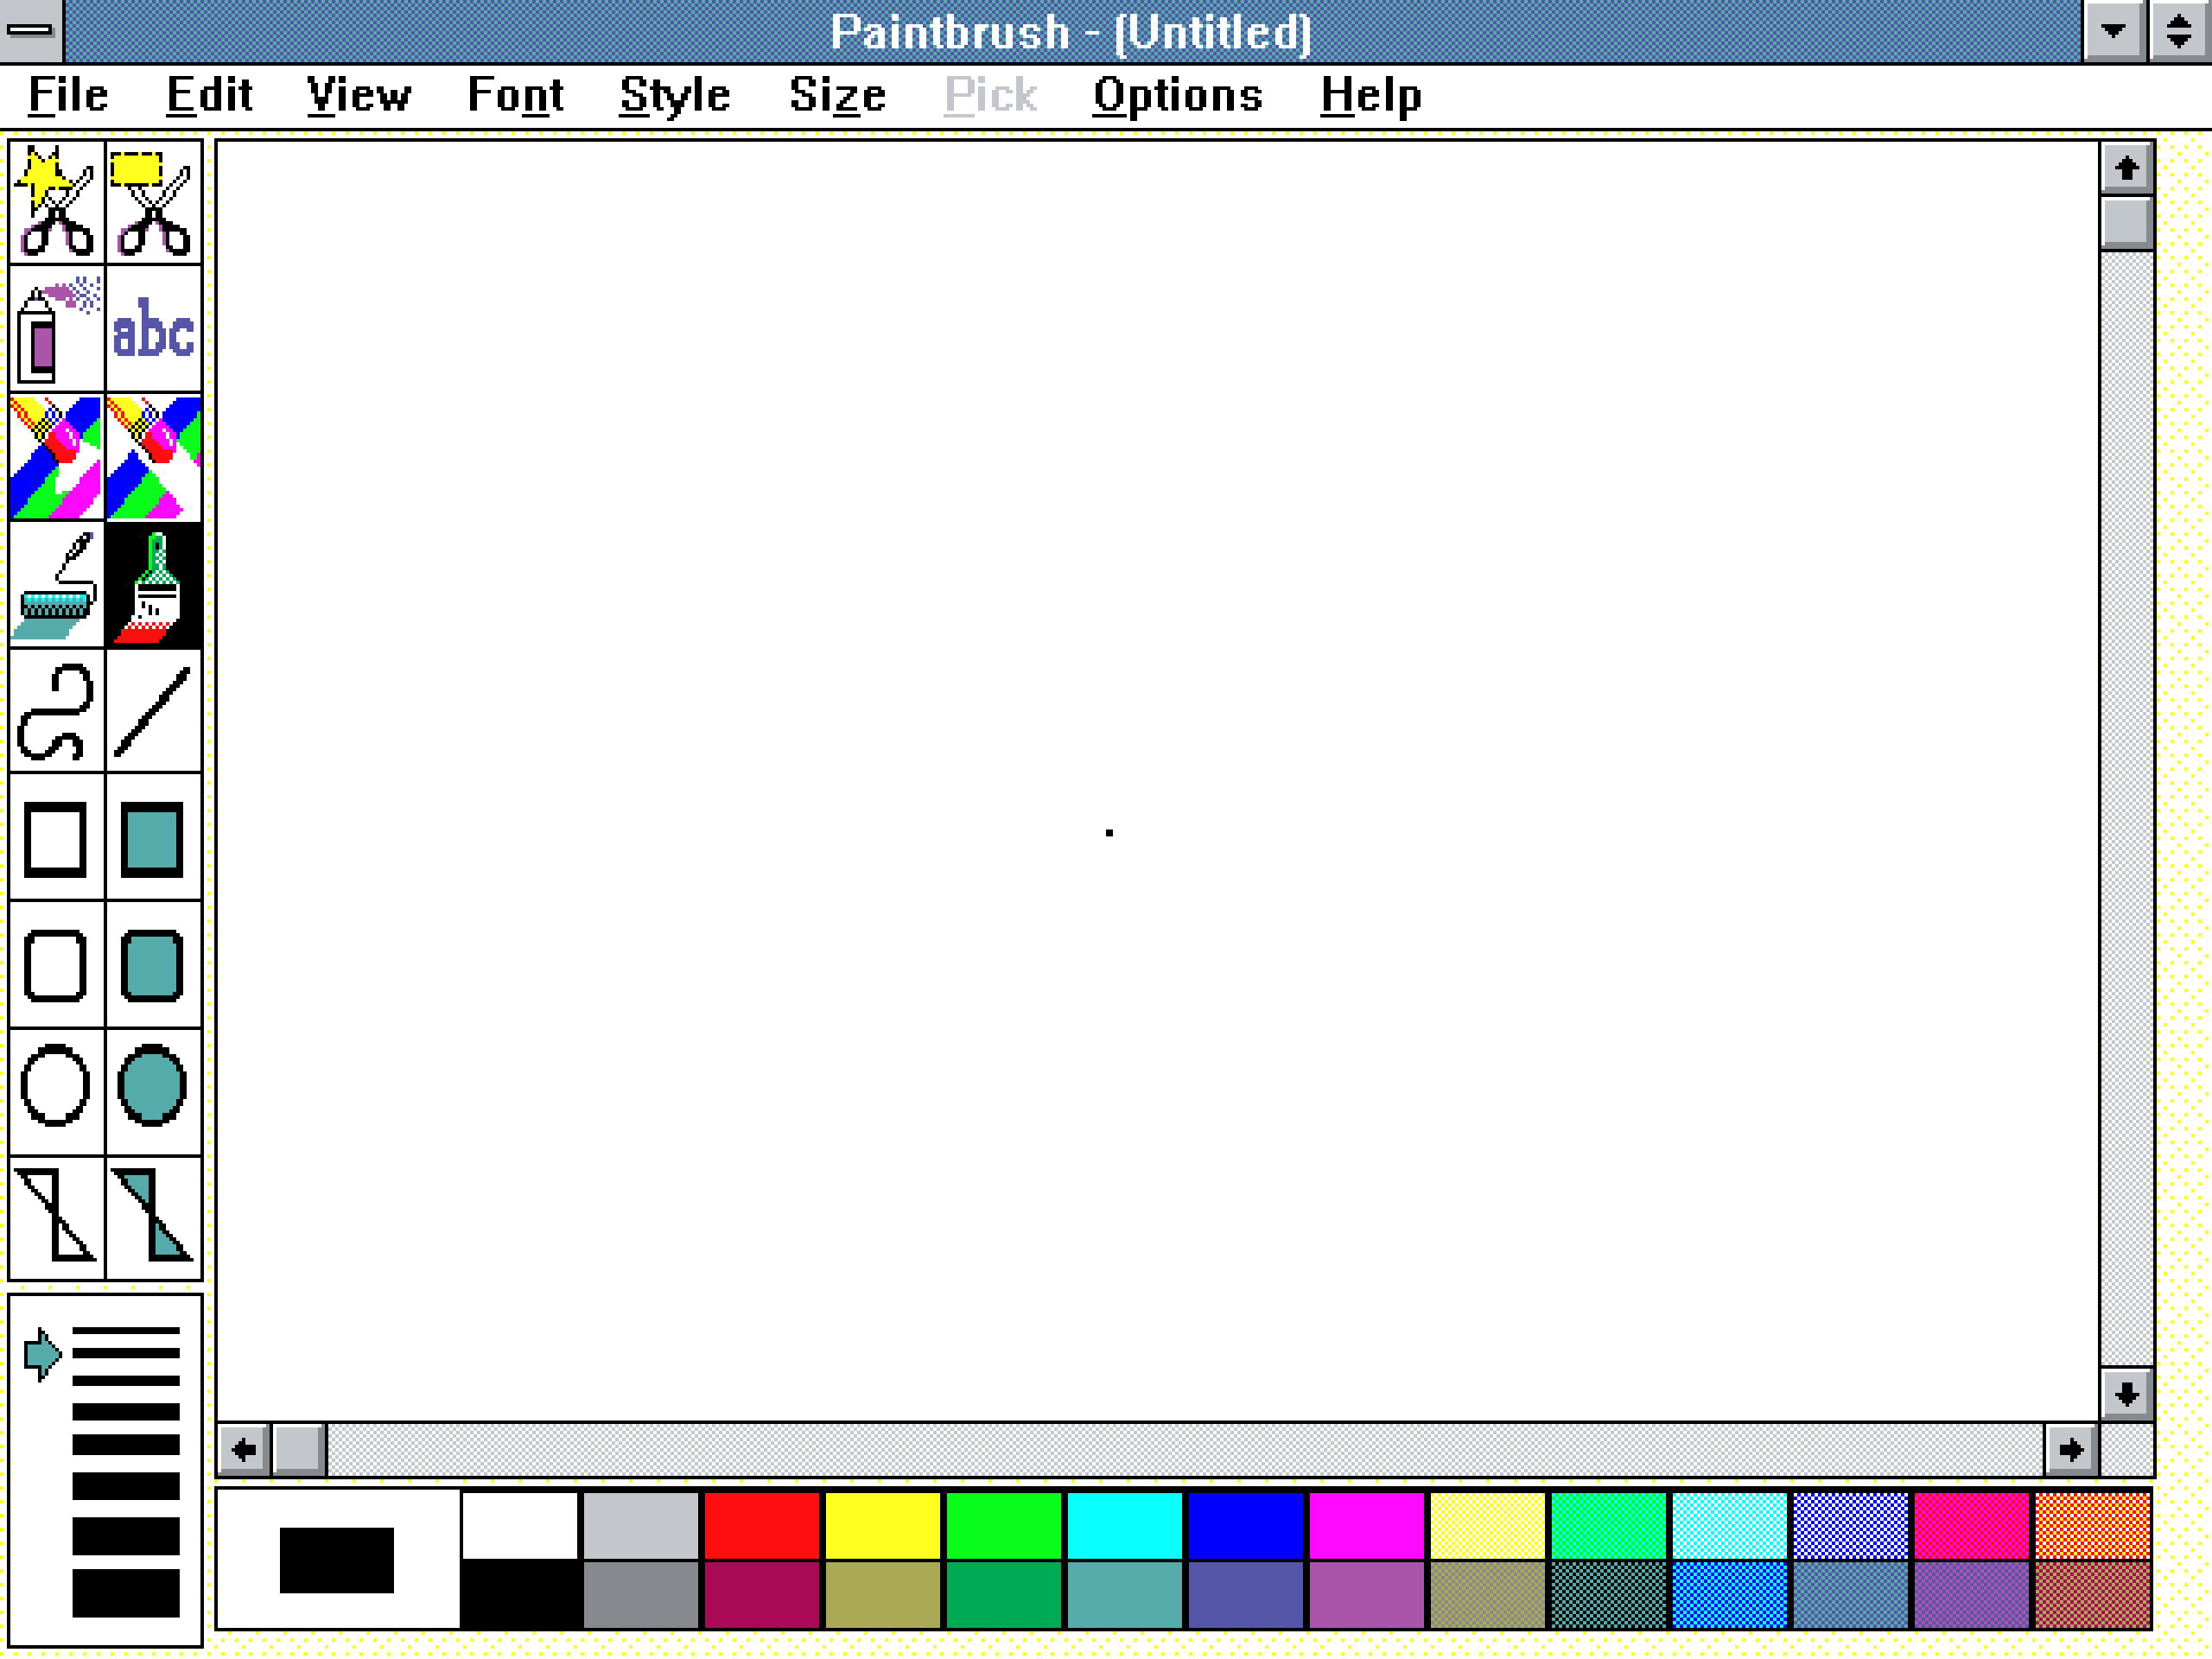Select the hollow Rounded Box tool
This screenshot has width=2212, height=1659.
(56, 965)
